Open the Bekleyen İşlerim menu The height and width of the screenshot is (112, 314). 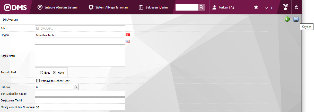point(153,7)
